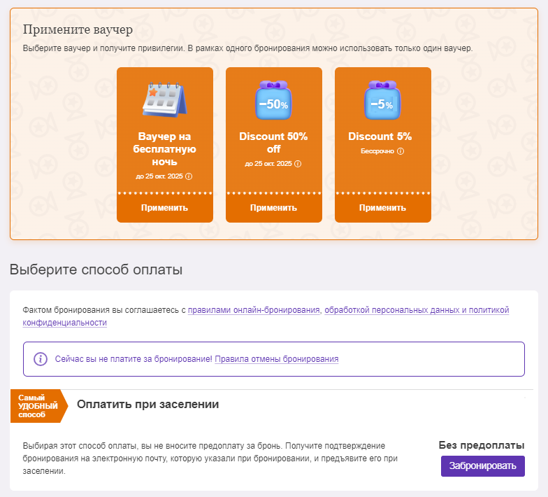Open info icon next to free night voucher date

pyautogui.click(x=189, y=176)
